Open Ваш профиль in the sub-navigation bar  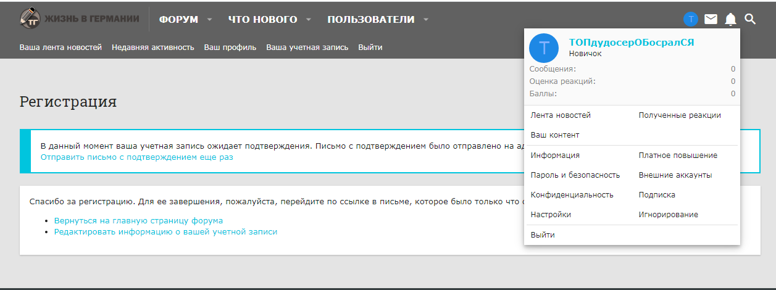click(x=230, y=48)
